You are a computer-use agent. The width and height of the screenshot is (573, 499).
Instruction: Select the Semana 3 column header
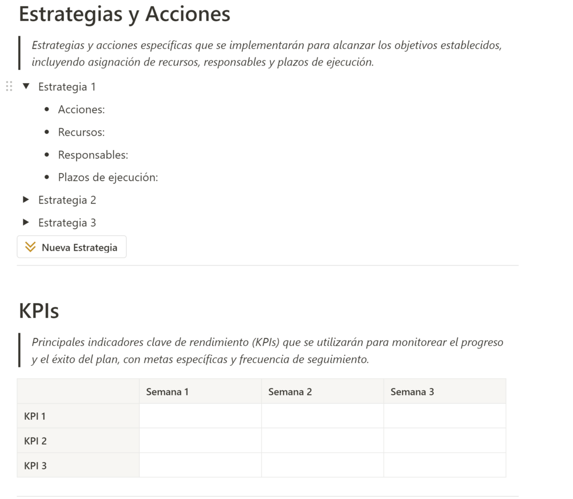412,392
